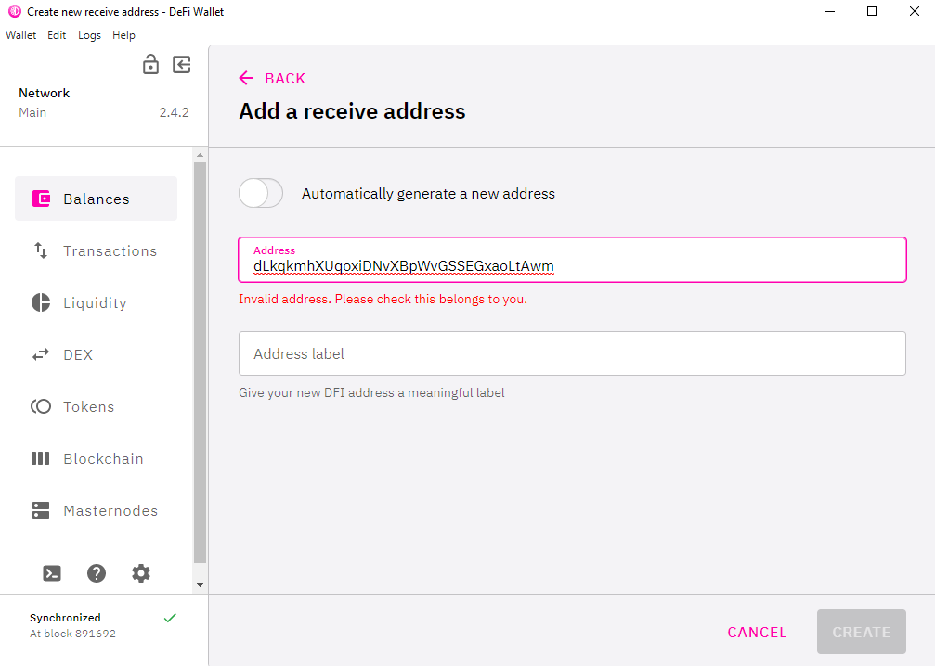Open the settings gear icon

(141, 573)
